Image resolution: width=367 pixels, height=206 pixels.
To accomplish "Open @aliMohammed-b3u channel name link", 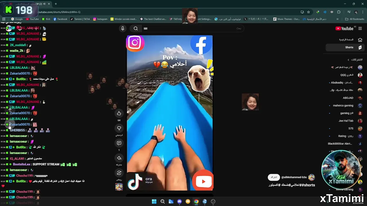I will point(294,177).
